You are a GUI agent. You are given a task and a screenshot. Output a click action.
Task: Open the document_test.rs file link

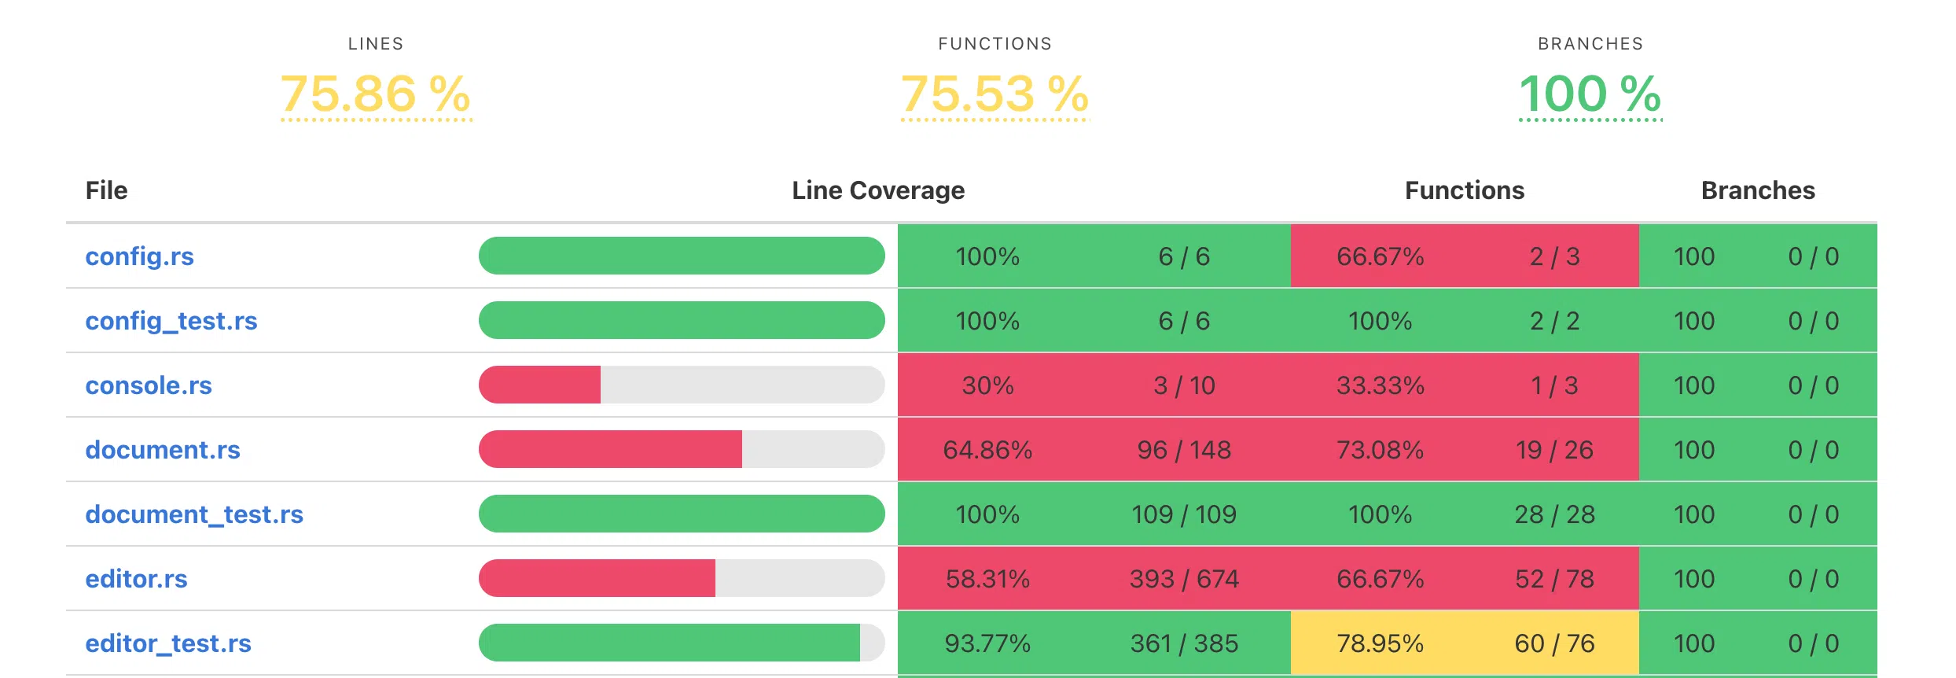194,514
